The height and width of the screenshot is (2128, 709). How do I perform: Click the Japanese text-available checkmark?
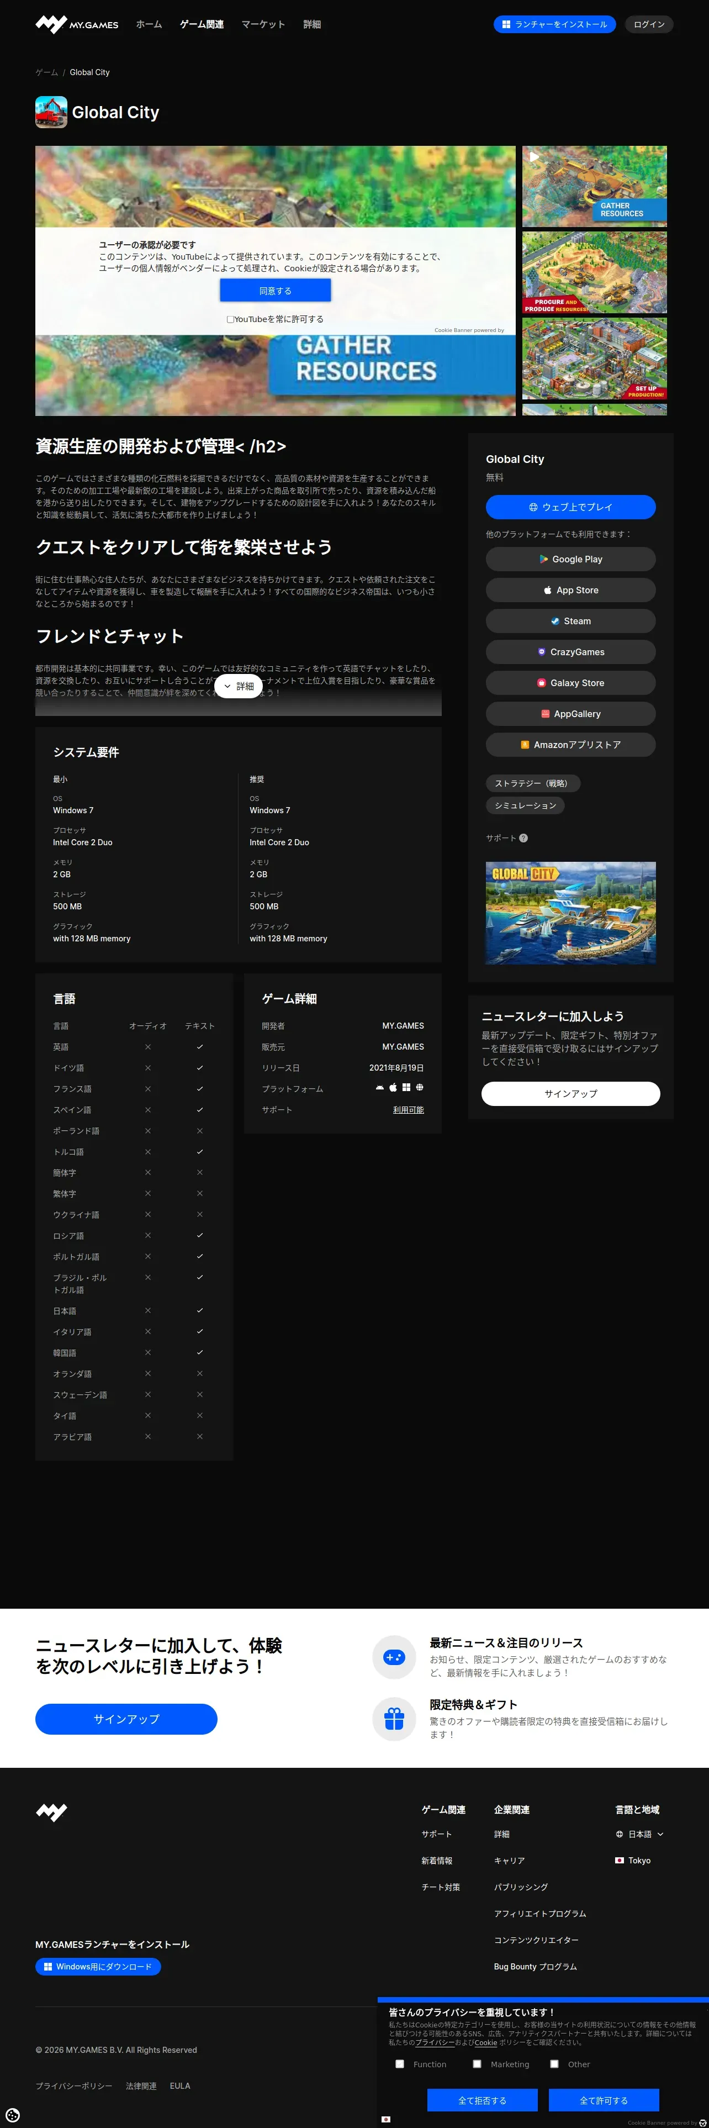pyautogui.click(x=200, y=1310)
